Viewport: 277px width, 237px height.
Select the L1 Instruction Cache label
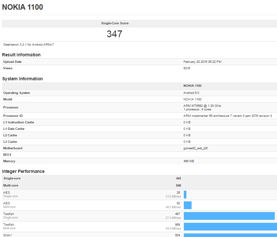tap(19, 122)
